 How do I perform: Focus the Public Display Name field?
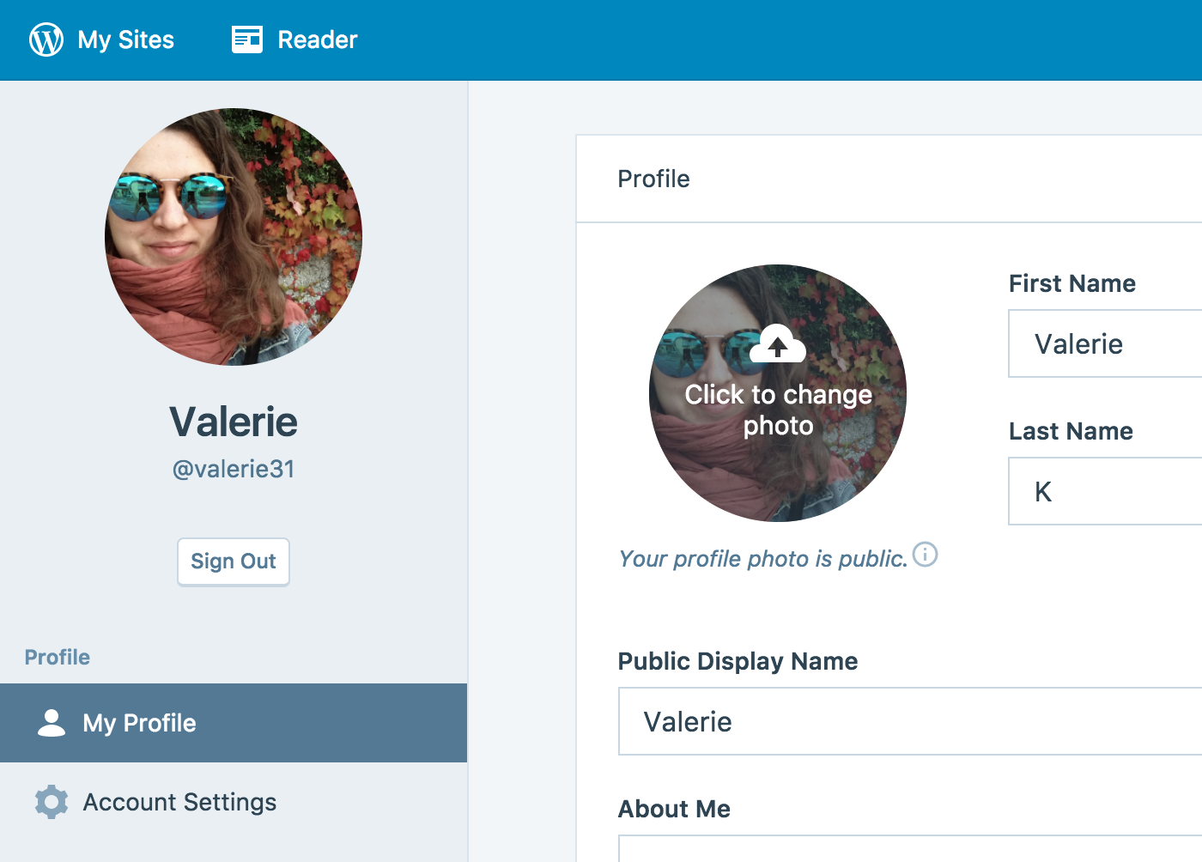tap(910, 721)
